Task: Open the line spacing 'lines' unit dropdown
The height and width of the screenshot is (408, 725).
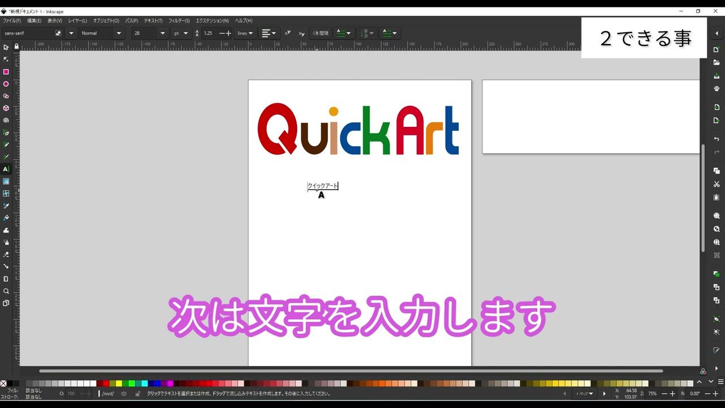Action: 245,33
